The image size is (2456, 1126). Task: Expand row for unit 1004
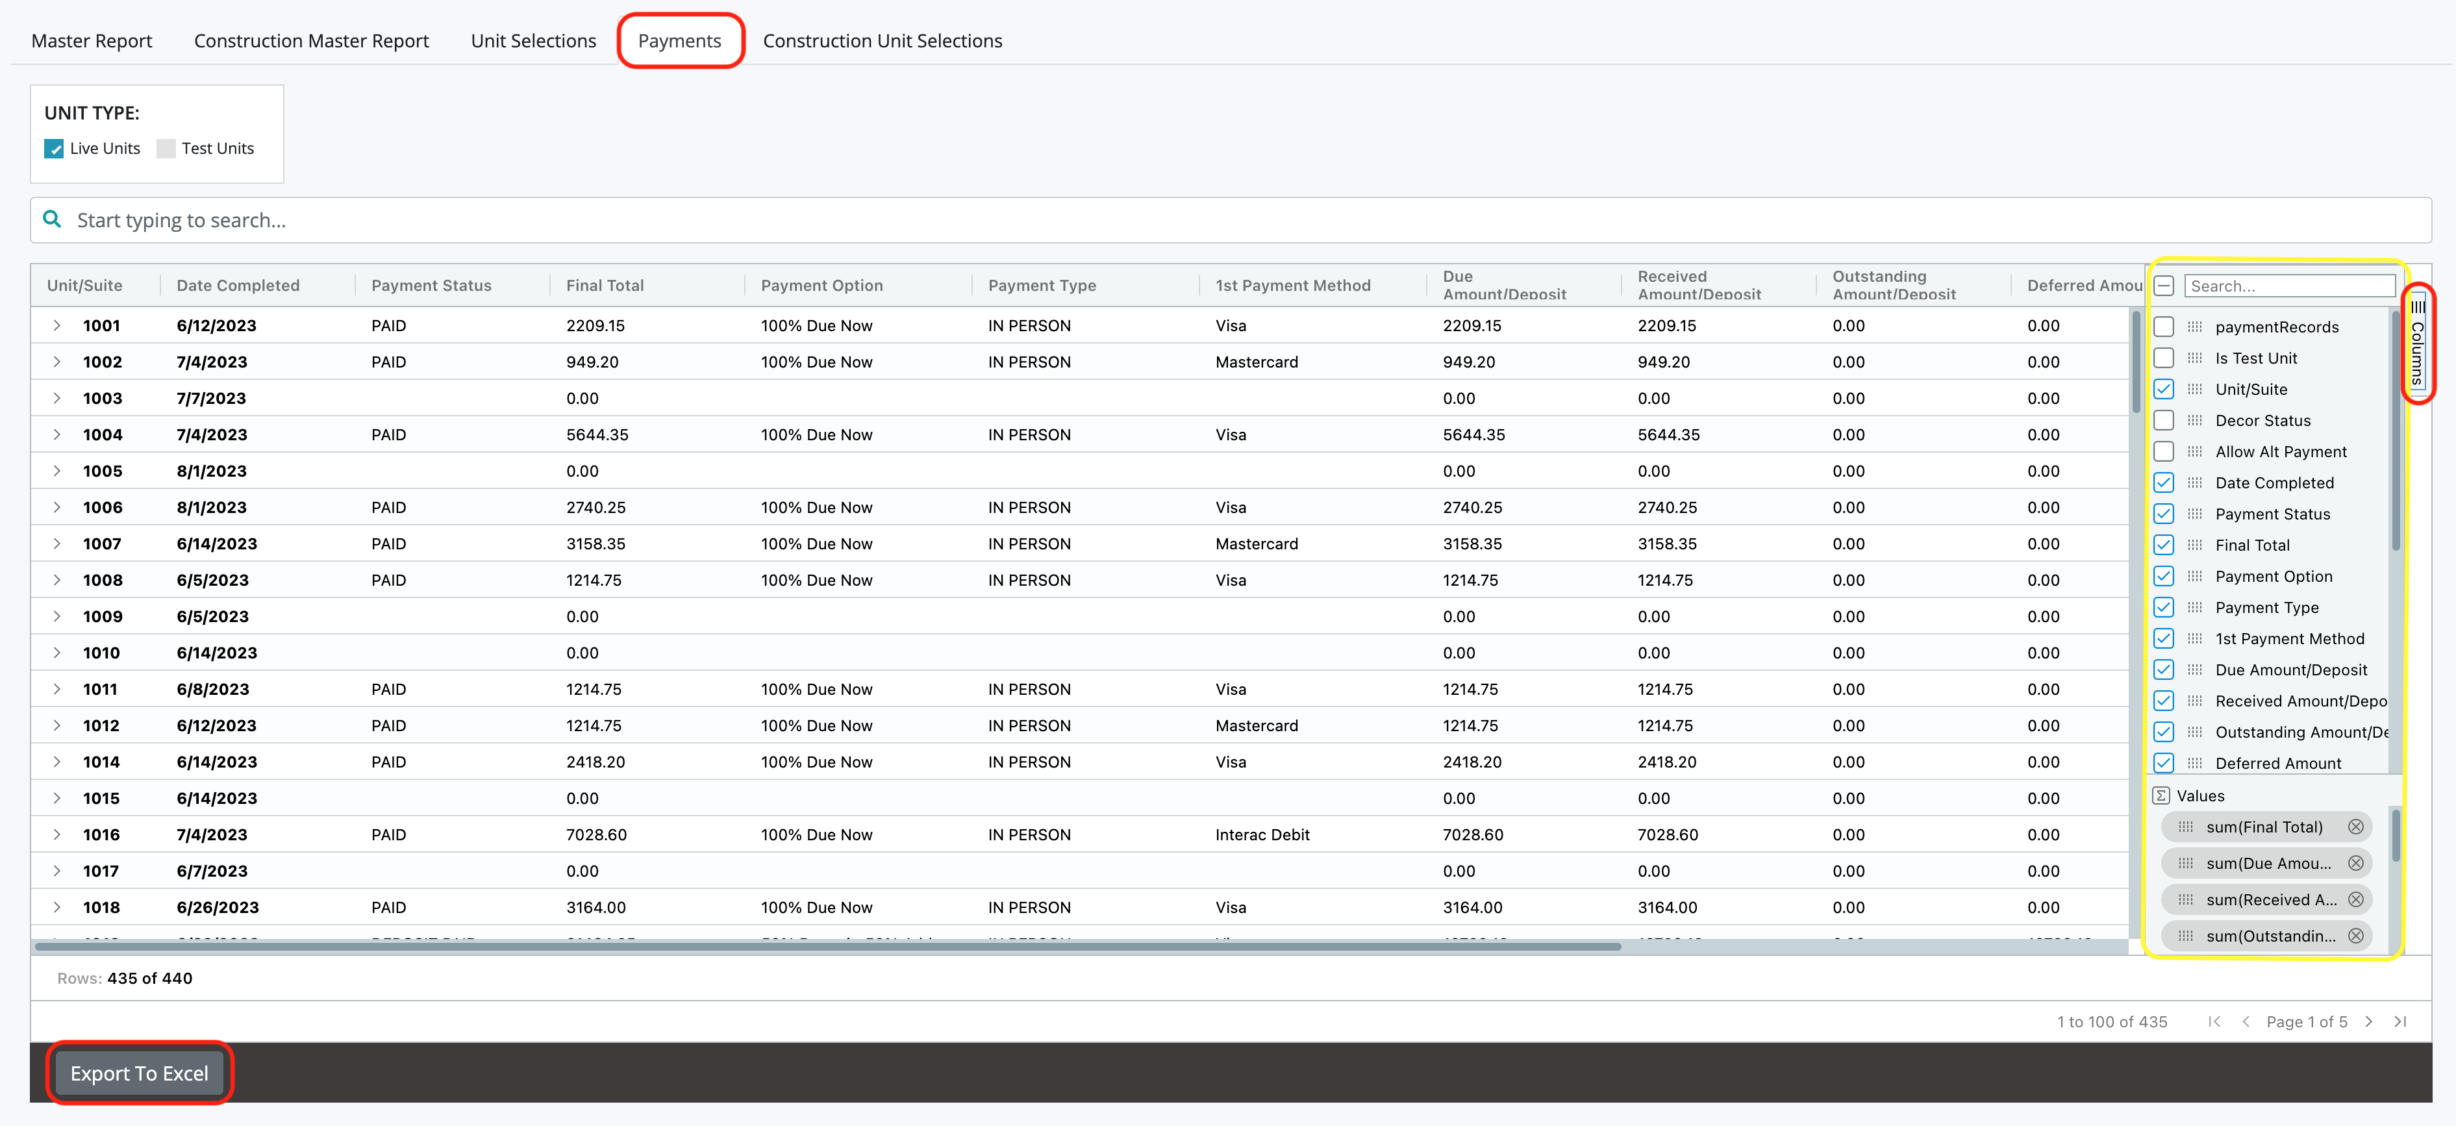[x=57, y=435]
